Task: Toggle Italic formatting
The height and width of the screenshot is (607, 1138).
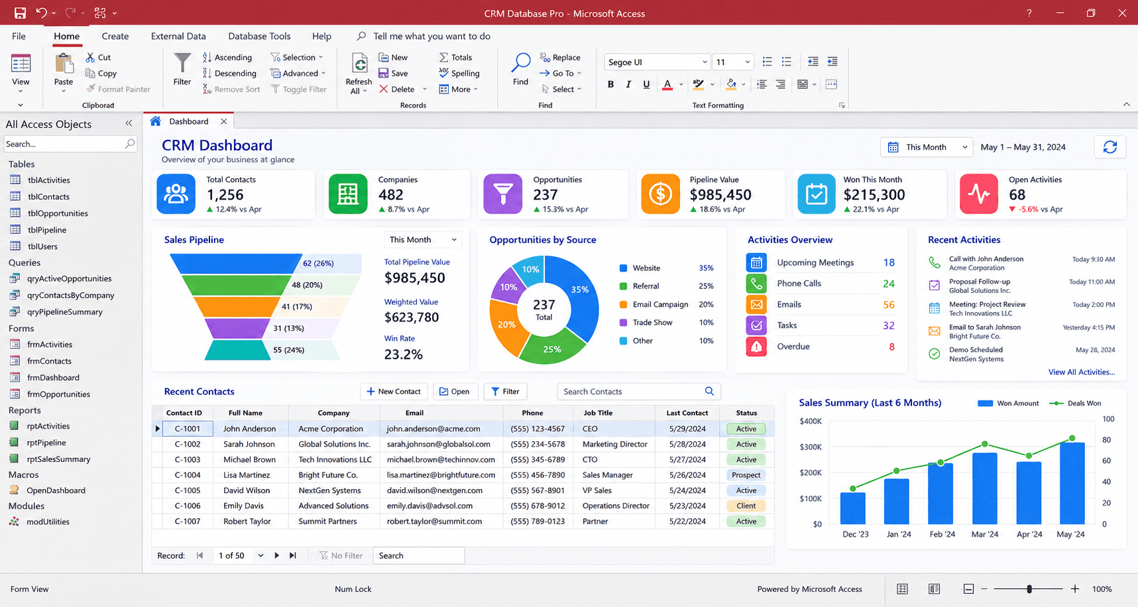Action: (x=628, y=84)
